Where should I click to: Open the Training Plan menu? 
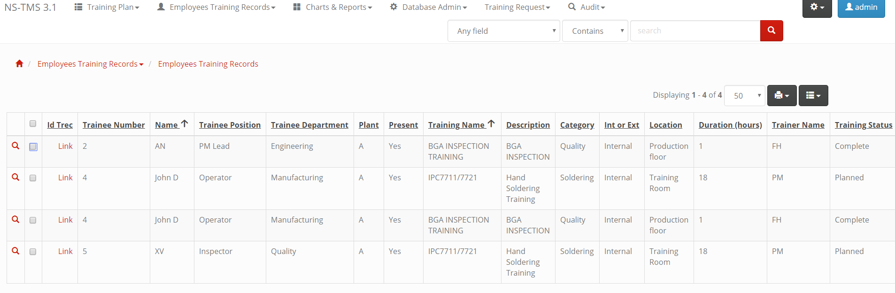(107, 8)
